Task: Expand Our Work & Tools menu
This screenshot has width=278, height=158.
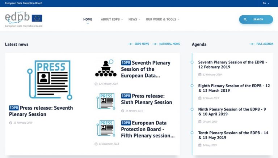Action: pos(162,19)
